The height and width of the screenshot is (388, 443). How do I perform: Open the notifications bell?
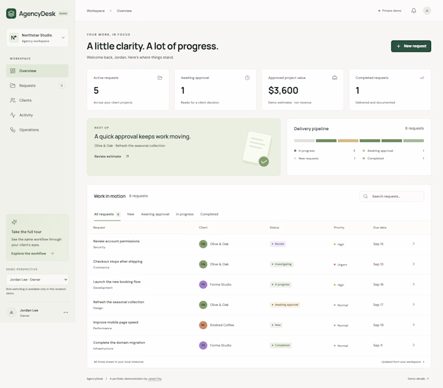click(414, 11)
